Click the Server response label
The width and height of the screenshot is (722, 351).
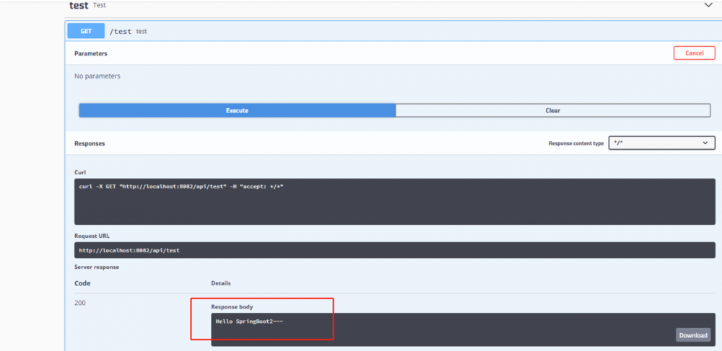[97, 267]
